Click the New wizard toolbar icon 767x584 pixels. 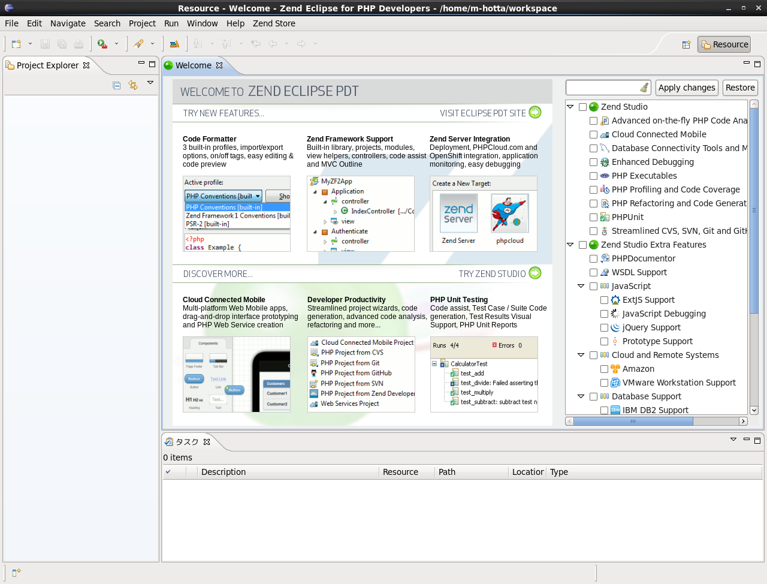(x=16, y=44)
